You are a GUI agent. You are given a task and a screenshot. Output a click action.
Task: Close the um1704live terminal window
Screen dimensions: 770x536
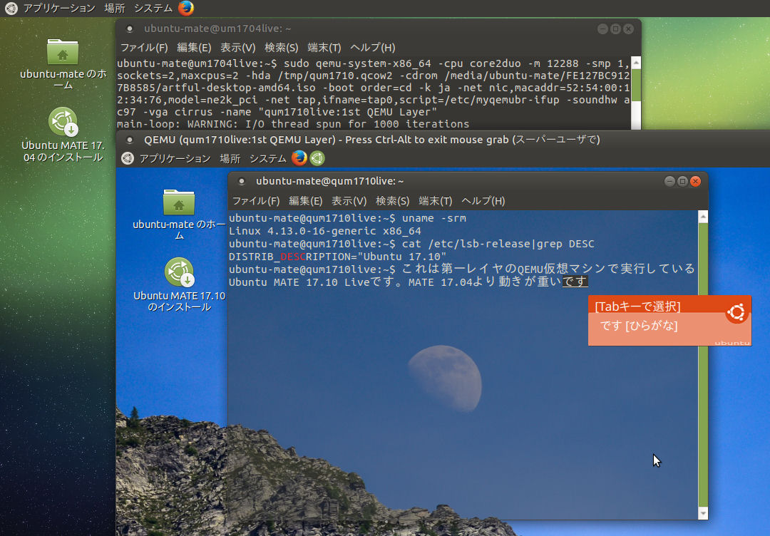tap(628, 29)
